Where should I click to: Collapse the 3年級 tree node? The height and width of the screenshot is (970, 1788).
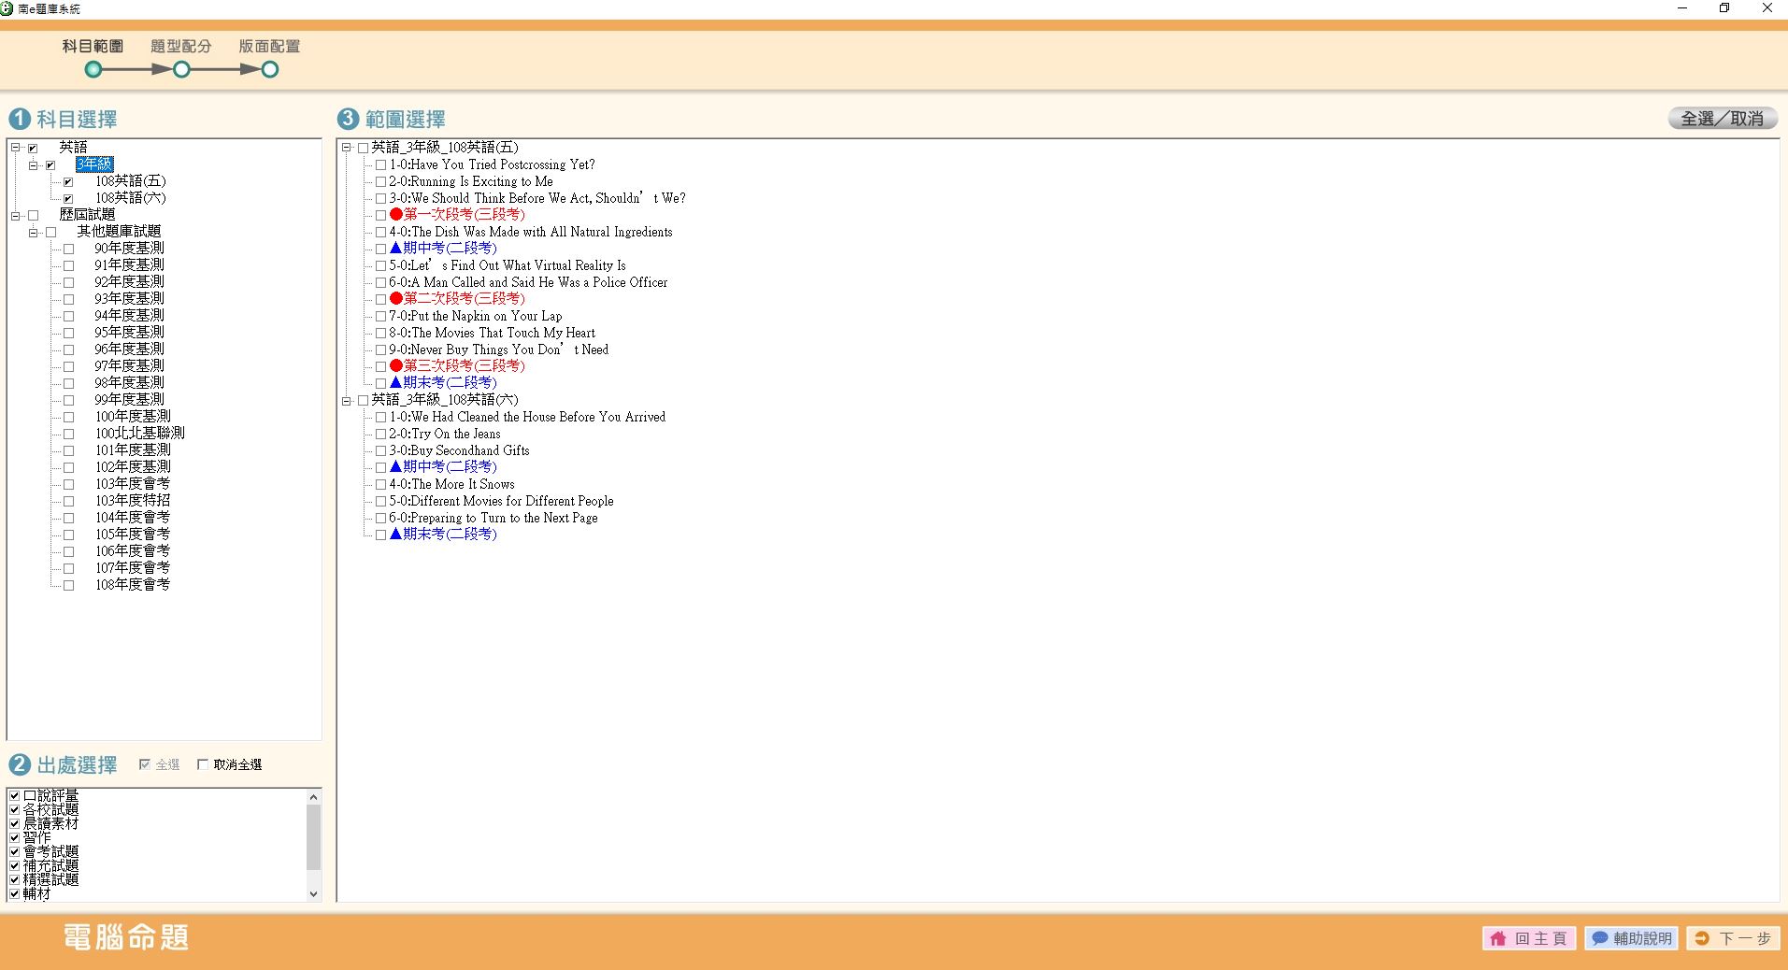33,165
